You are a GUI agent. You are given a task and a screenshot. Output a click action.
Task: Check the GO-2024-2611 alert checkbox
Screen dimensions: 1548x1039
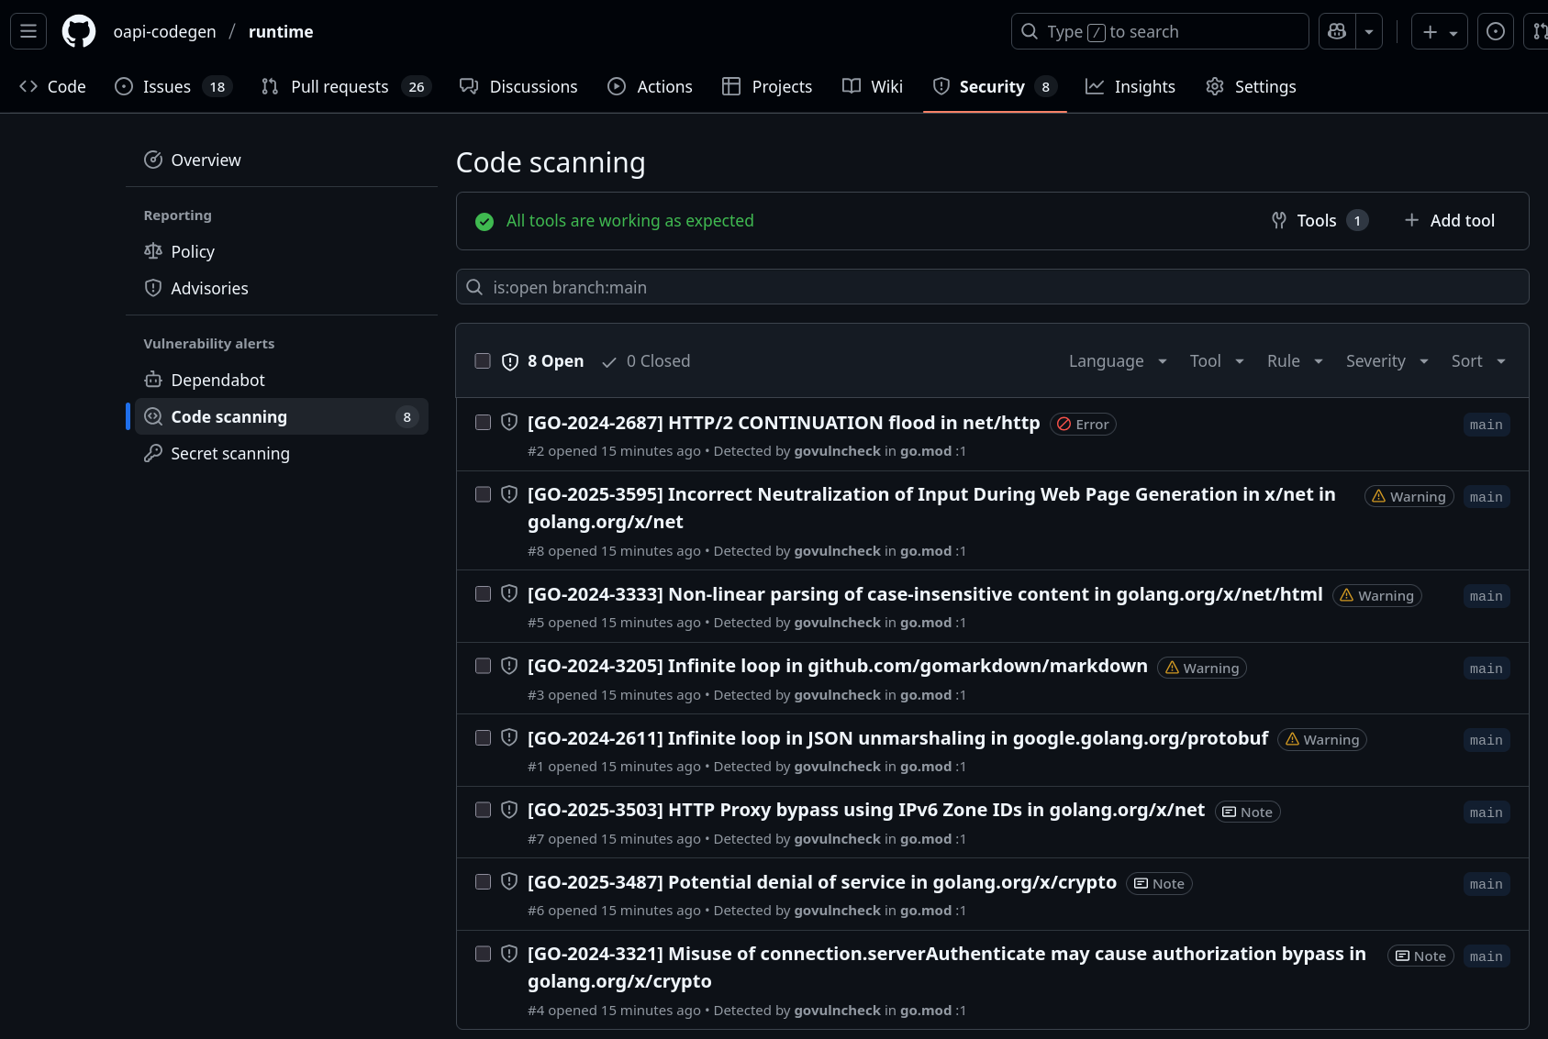tap(483, 738)
